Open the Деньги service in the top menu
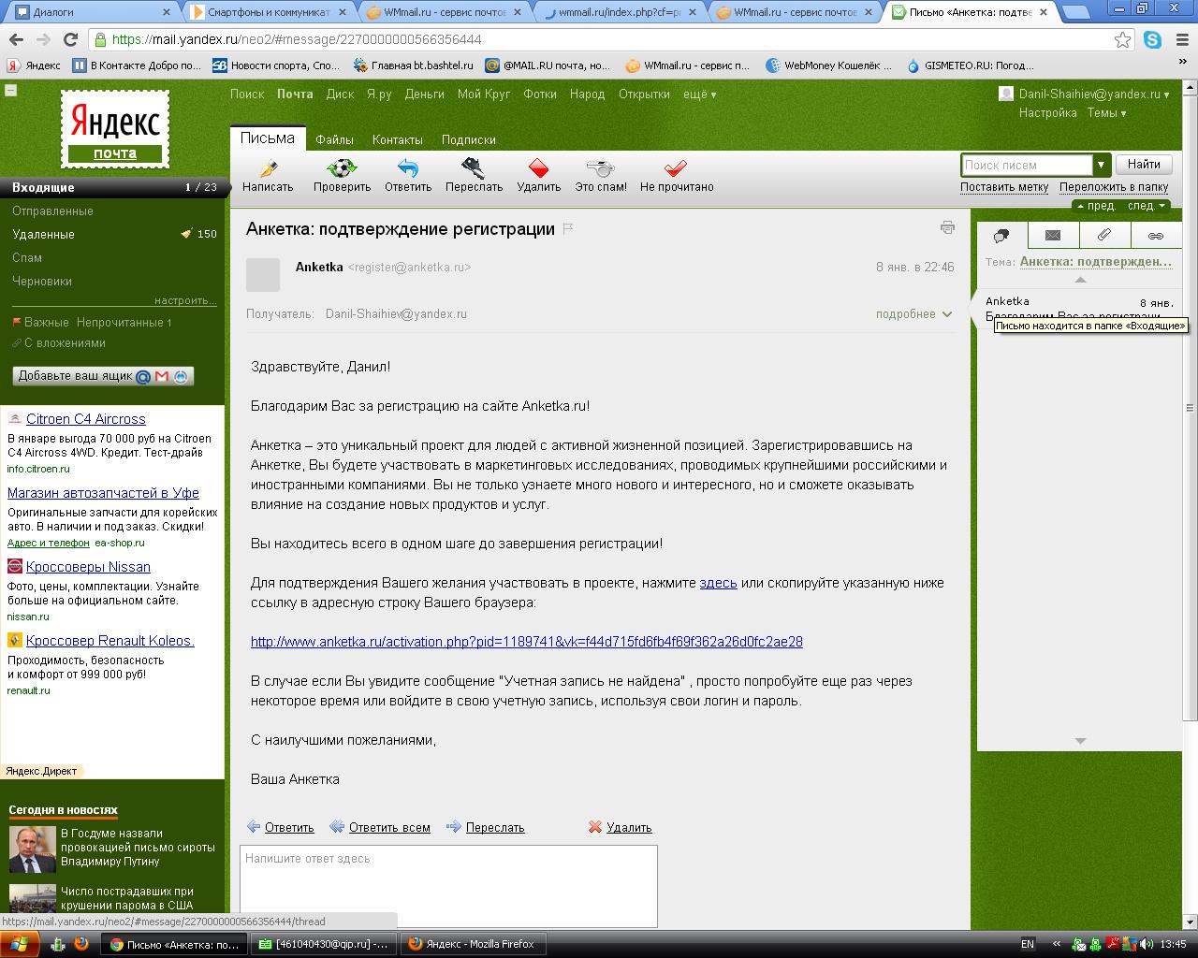The height and width of the screenshot is (958, 1198). coord(424,94)
